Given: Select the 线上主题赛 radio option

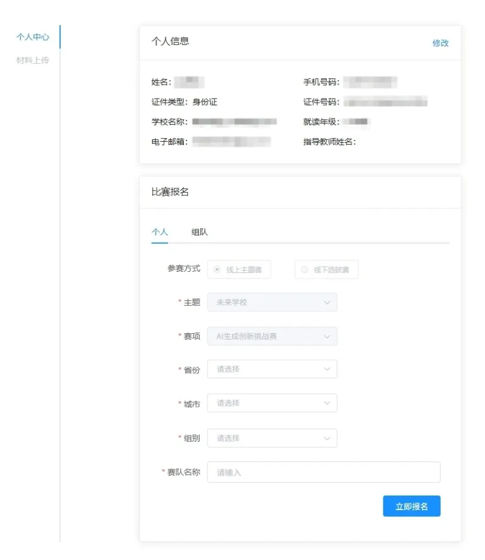Looking at the screenshot, I should (217, 269).
